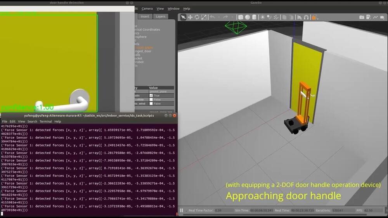
Task: Switch to the Insert tab
Action: click(145, 17)
